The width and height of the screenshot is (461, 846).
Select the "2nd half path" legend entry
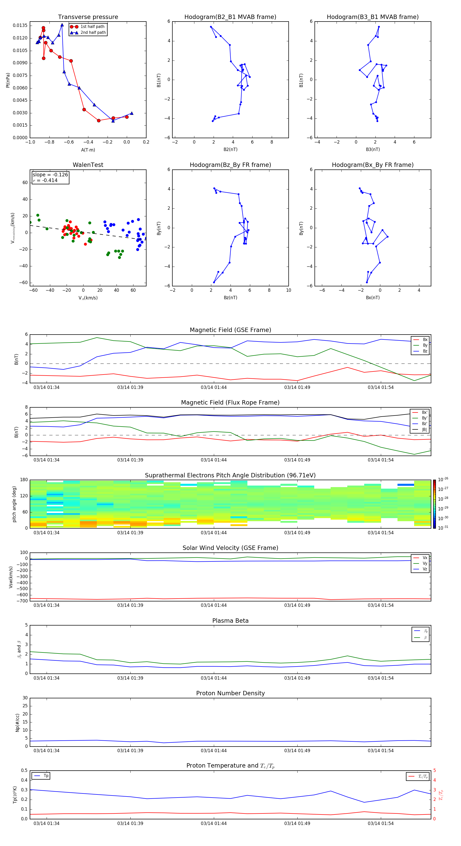(x=88, y=33)
